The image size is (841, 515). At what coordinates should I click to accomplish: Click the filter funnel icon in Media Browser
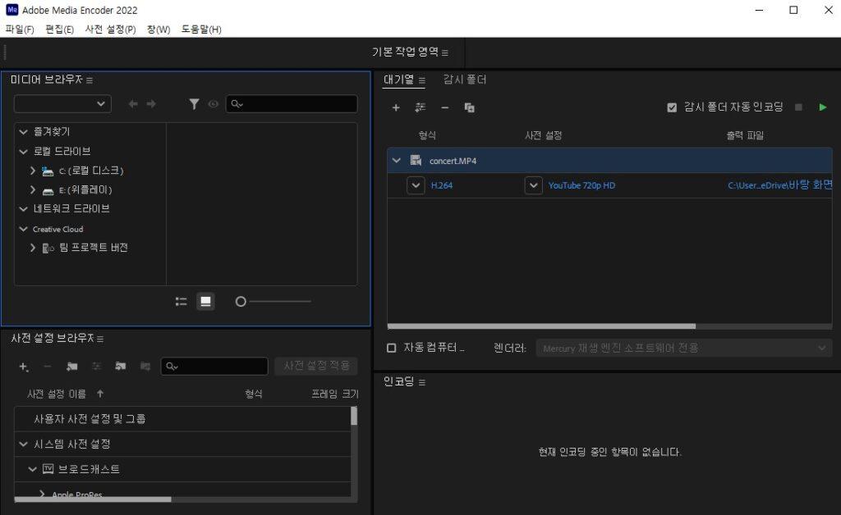pyautogui.click(x=194, y=104)
